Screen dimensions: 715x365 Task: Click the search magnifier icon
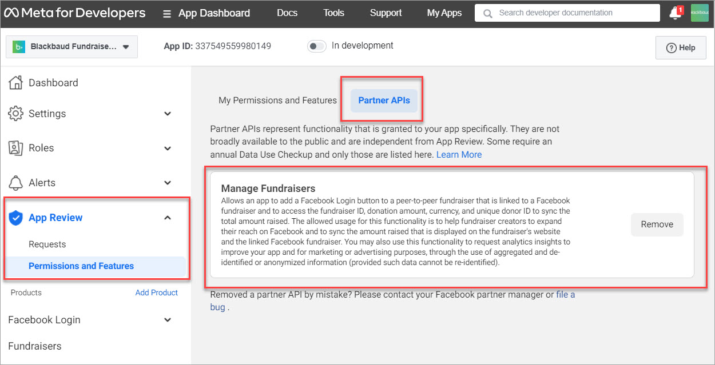pyautogui.click(x=487, y=13)
